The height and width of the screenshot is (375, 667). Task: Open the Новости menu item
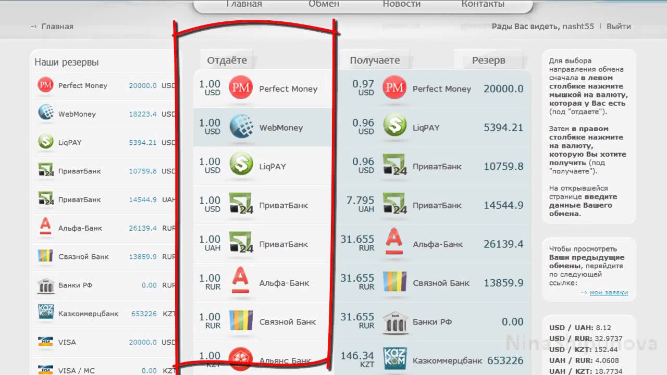tap(401, 4)
